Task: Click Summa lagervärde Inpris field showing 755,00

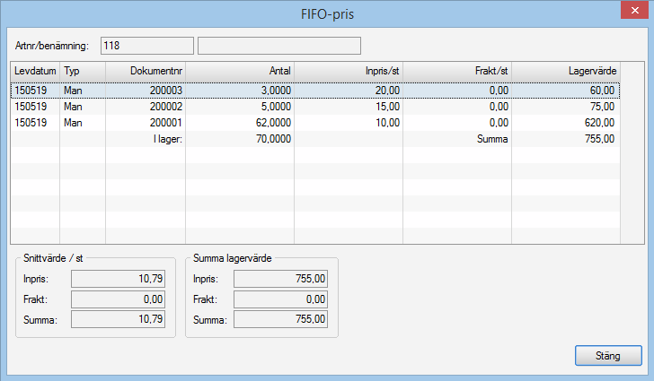Action: tap(281, 279)
